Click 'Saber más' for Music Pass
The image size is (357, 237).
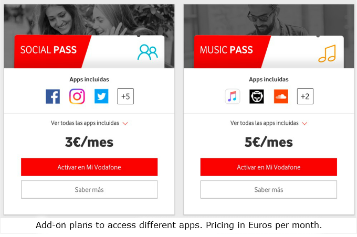coord(269,189)
